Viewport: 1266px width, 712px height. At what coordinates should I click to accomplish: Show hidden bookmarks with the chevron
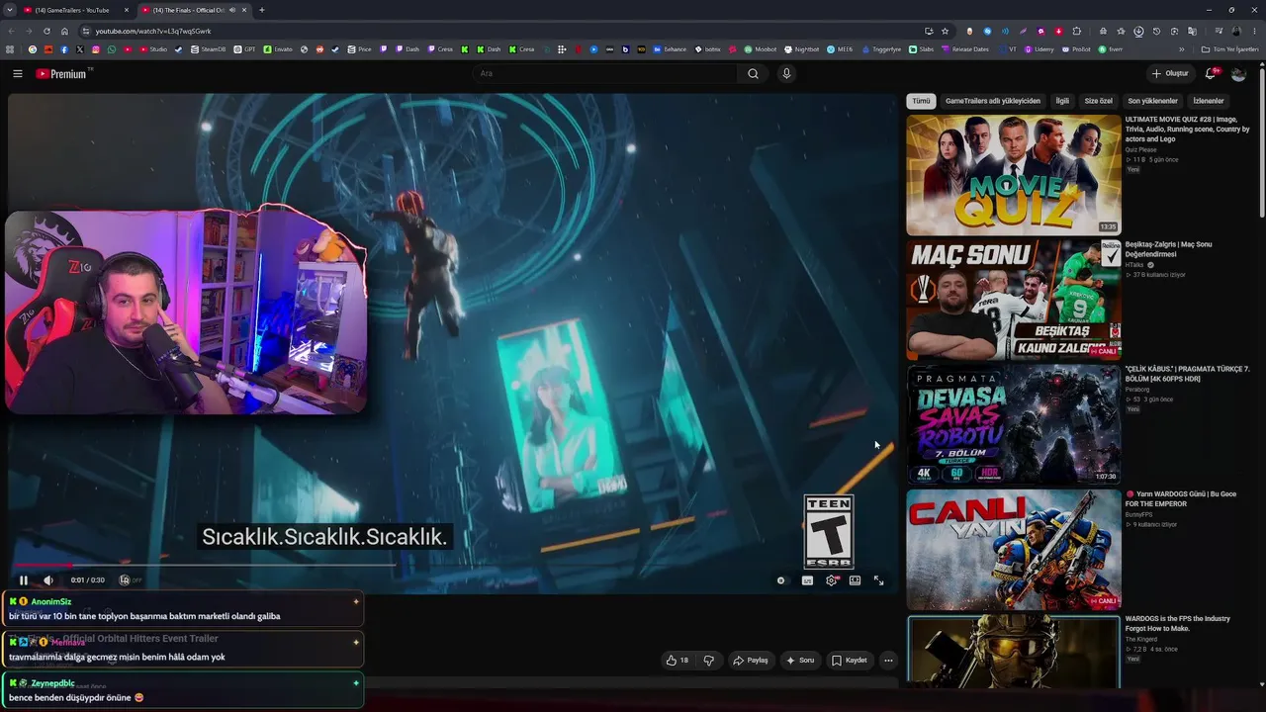point(1181,49)
